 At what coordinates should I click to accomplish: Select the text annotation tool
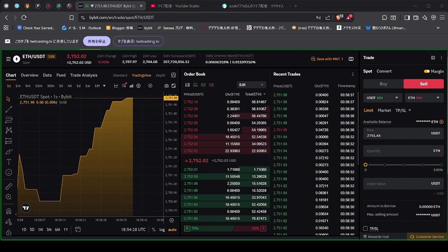point(8,162)
